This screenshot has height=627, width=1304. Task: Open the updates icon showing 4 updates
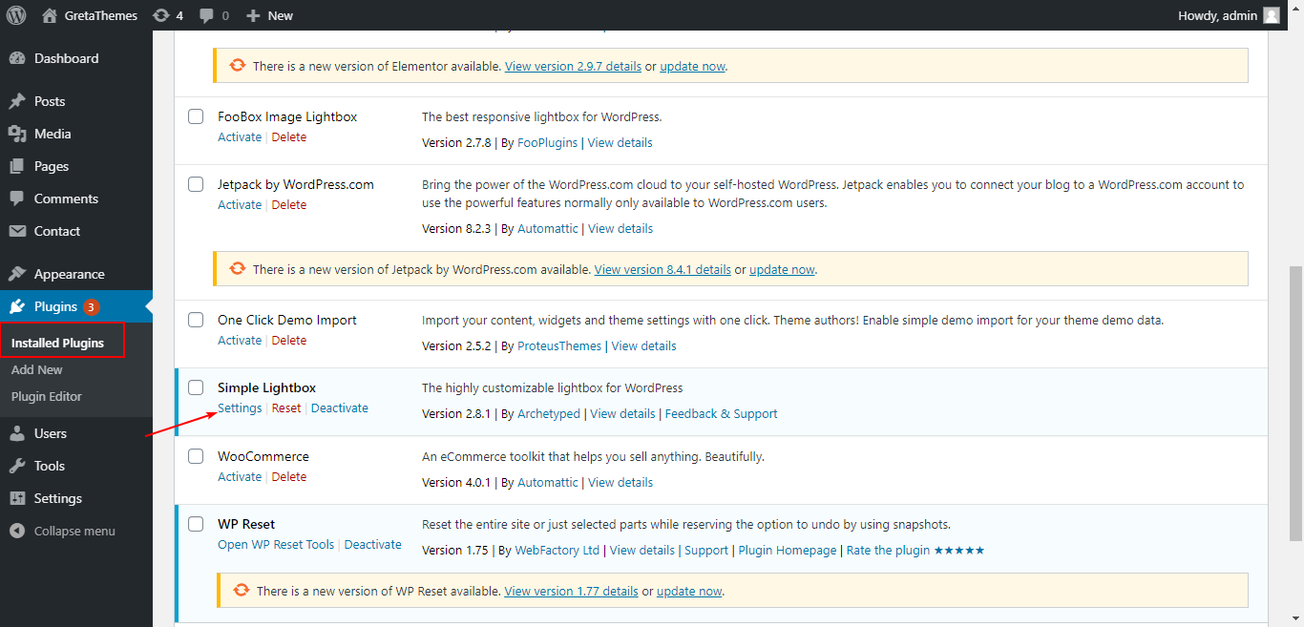(x=167, y=15)
